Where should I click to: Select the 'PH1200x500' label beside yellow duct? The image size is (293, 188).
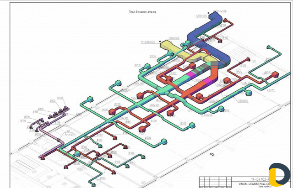pyautogui.click(x=148, y=42)
